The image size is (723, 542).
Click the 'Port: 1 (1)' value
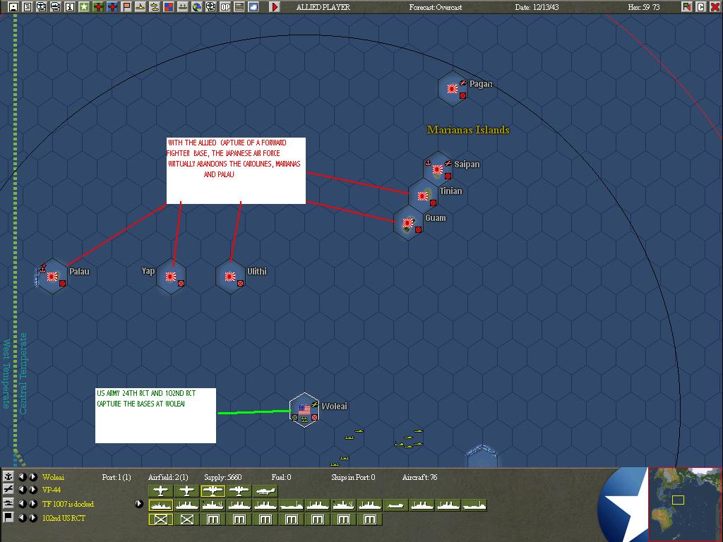(x=116, y=477)
